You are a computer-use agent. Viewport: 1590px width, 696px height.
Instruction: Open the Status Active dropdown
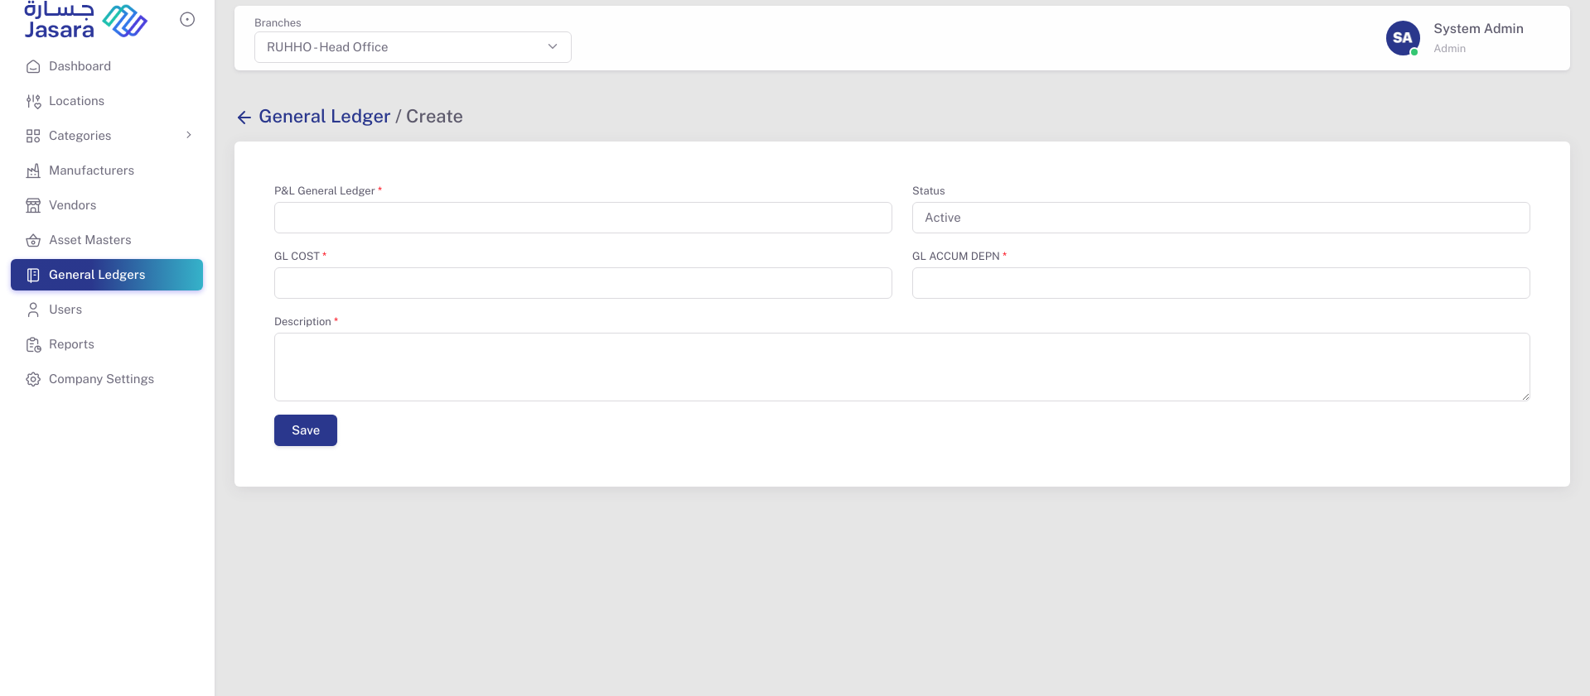click(1220, 218)
